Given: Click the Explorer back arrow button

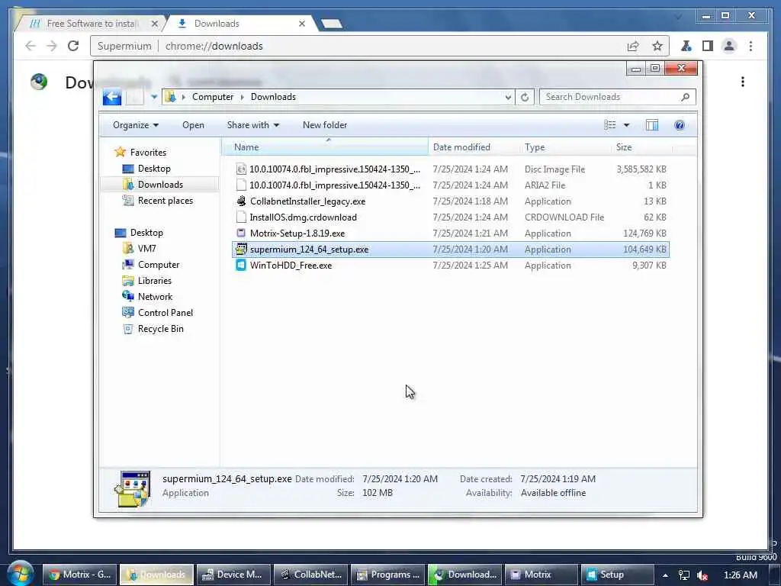Looking at the screenshot, I should 112,97.
